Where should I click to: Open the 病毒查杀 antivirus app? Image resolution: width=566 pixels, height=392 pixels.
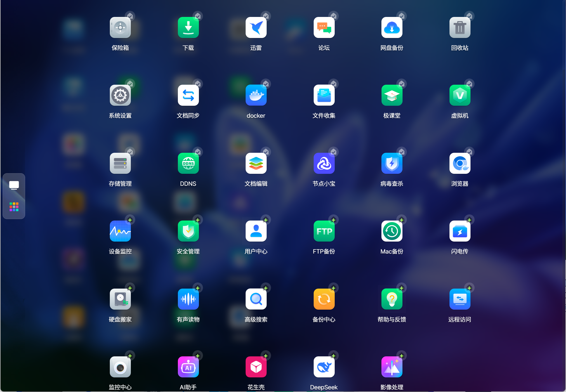(x=392, y=163)
